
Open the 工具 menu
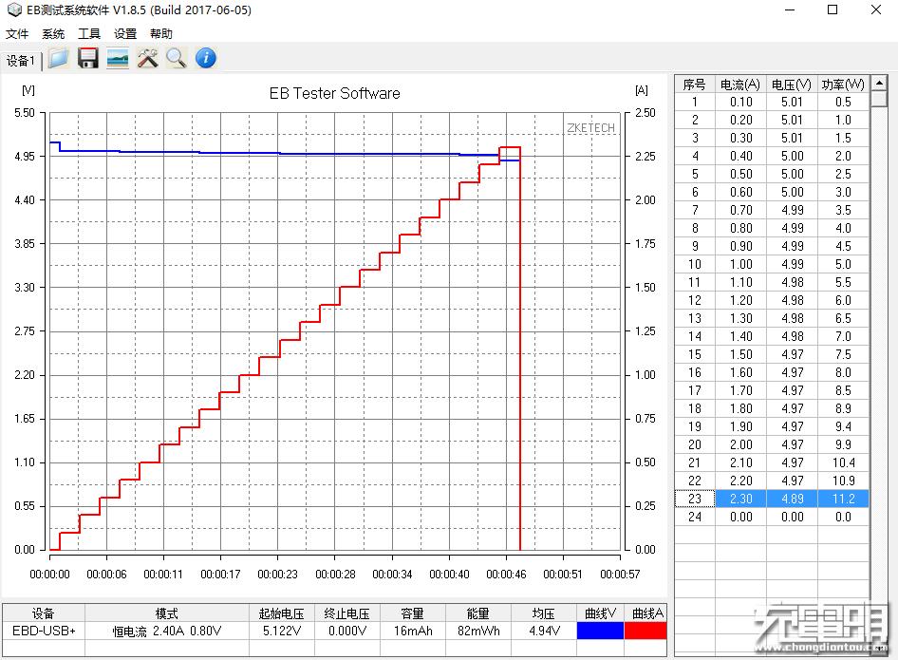[89, 34]
